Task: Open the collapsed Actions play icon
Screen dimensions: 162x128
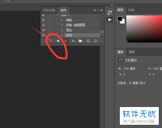Action: click(x=110, y=20)
